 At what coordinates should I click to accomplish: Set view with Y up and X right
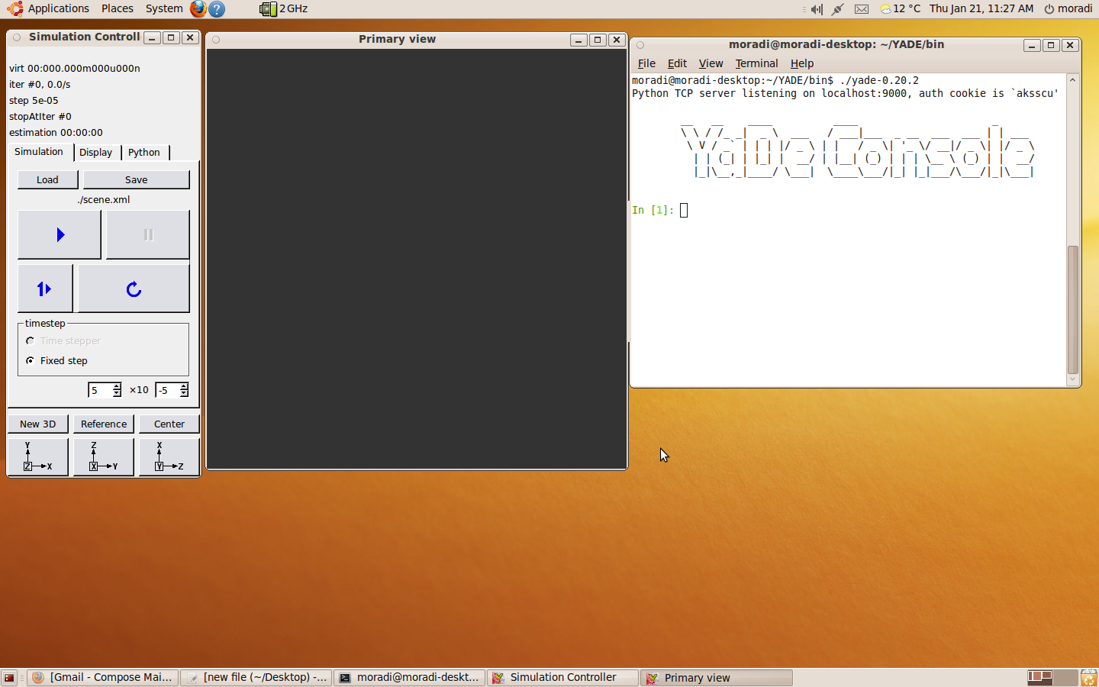38,456
